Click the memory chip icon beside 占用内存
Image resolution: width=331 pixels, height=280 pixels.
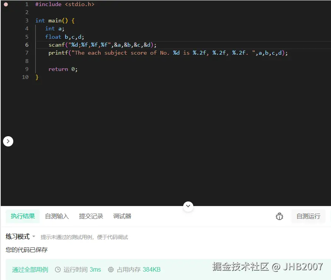coord(110,270)
